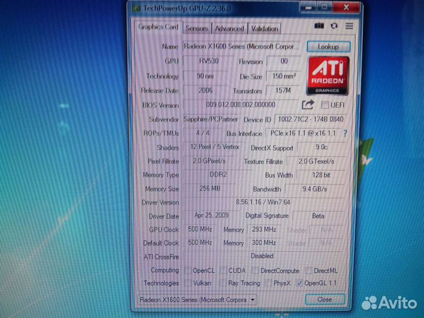Click the Die Size value 150 mm²
The height and width of the screenshot is (318, 424).
[284, 76]
